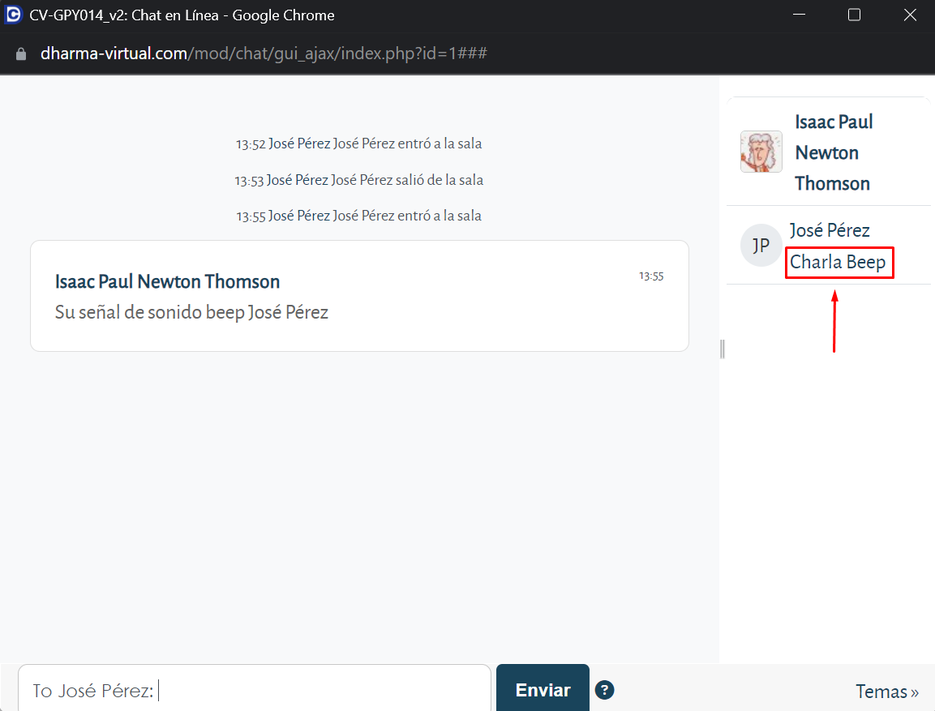Click Isaac Newton's cartoon avatar picture

coord(761,152)
